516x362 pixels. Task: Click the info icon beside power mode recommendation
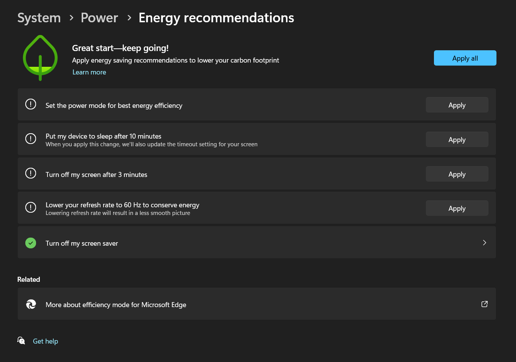click(31, 104)
